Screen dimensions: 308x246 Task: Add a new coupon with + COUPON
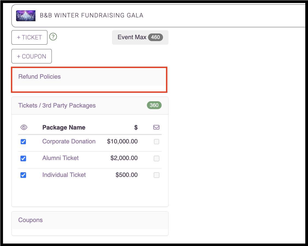32,56
